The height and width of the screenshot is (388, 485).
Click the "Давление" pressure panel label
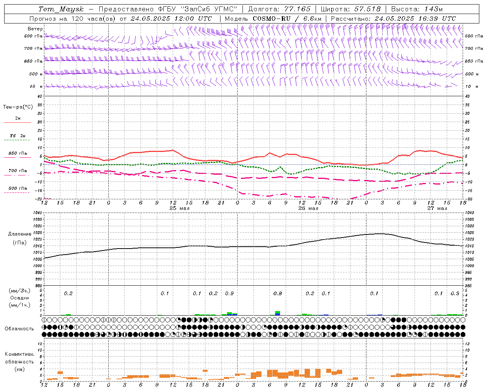point(19,234)
